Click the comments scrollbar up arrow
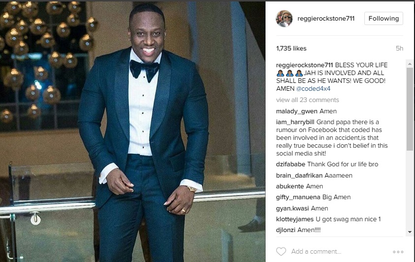This screenshot has width=415, height=262. 410,64
